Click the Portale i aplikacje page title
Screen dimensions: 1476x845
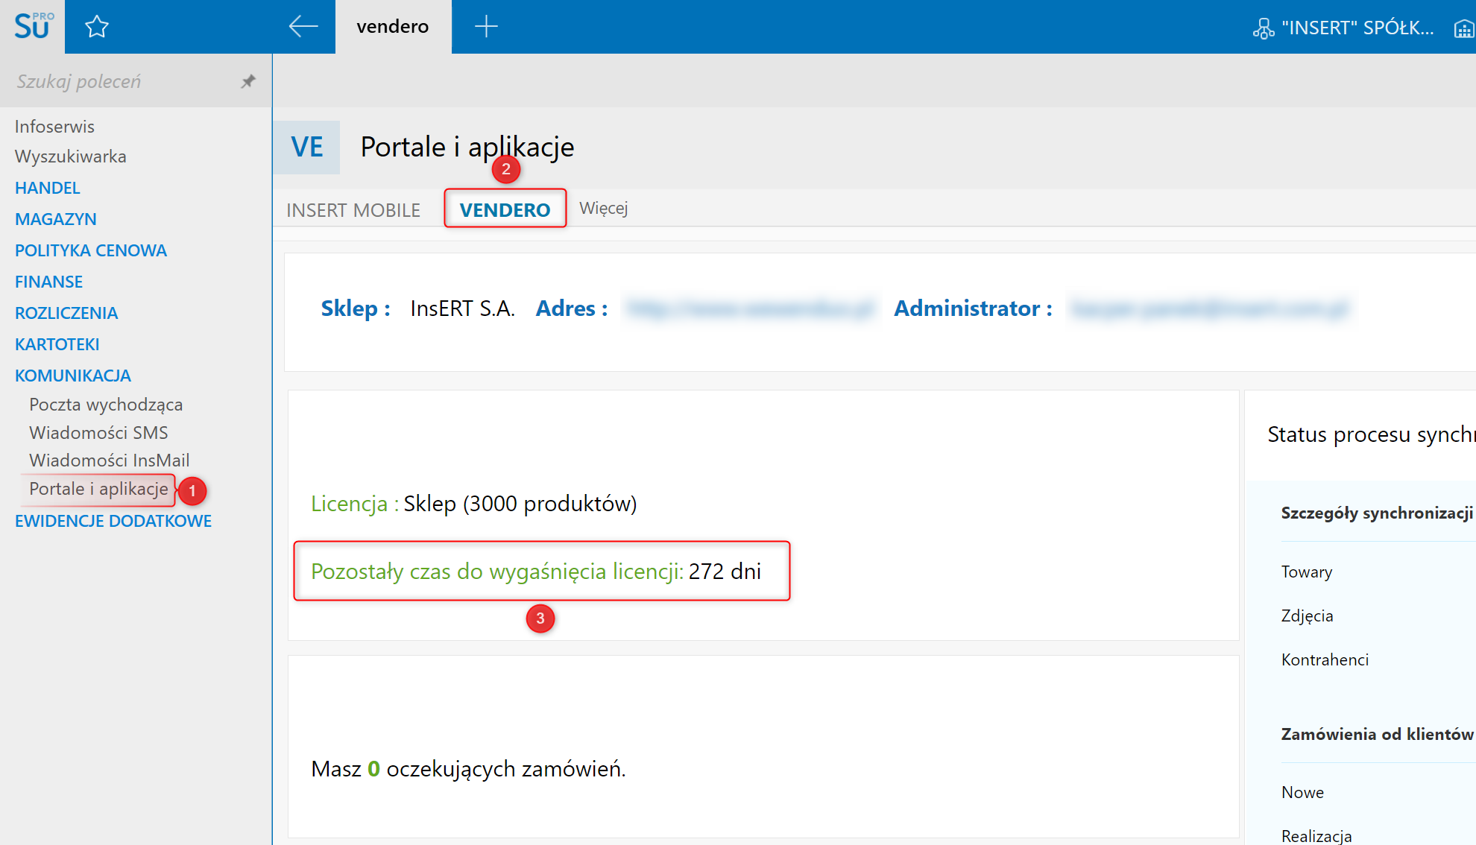click(x=467, y=147)
